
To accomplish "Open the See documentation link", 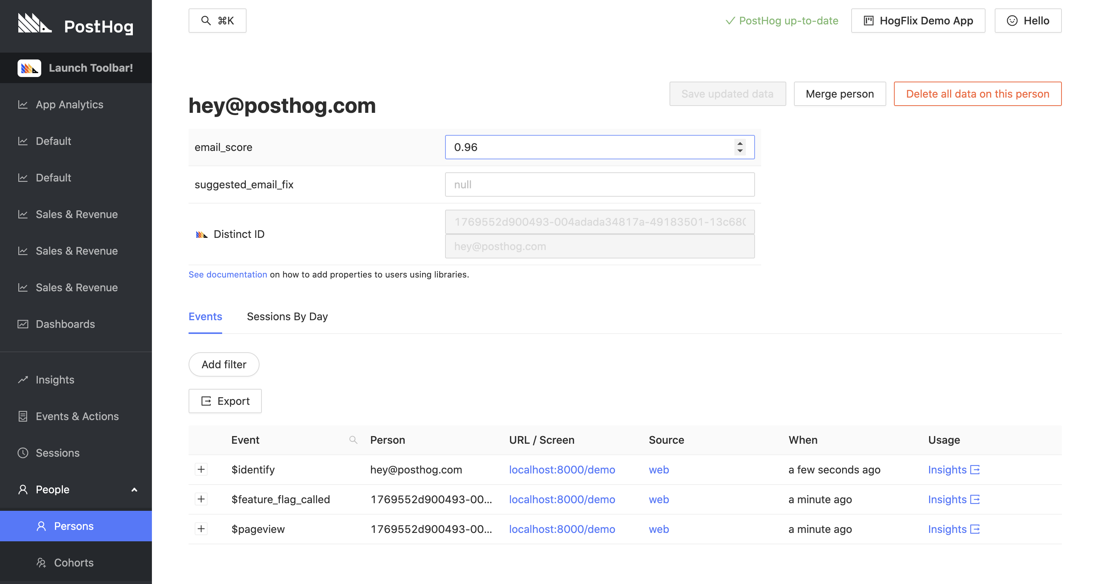I will [228, 275].
